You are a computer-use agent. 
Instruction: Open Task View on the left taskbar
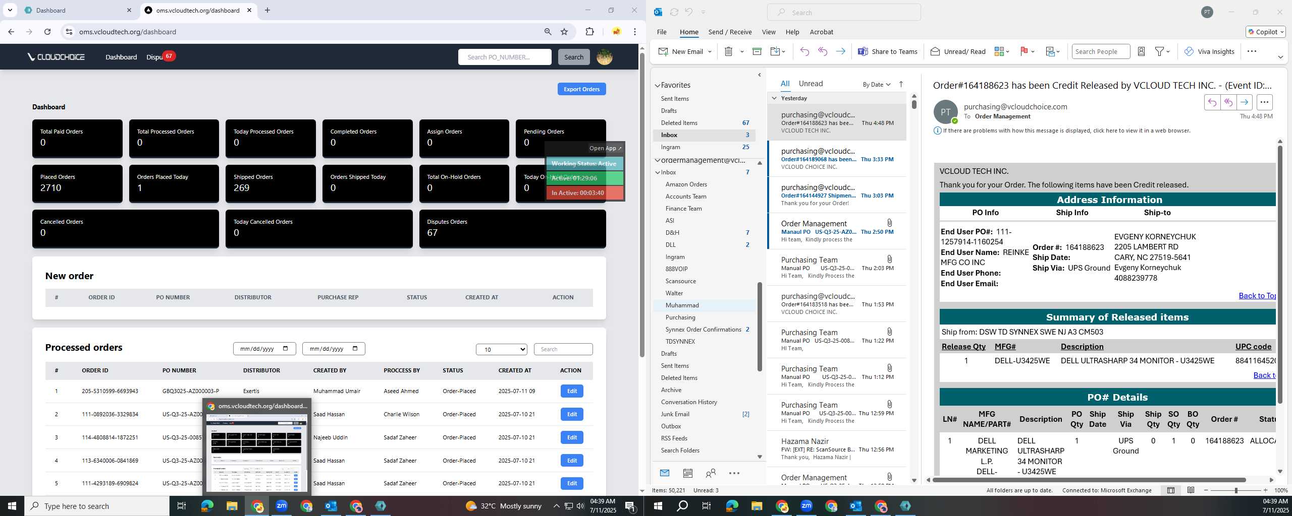pos(182,506)
